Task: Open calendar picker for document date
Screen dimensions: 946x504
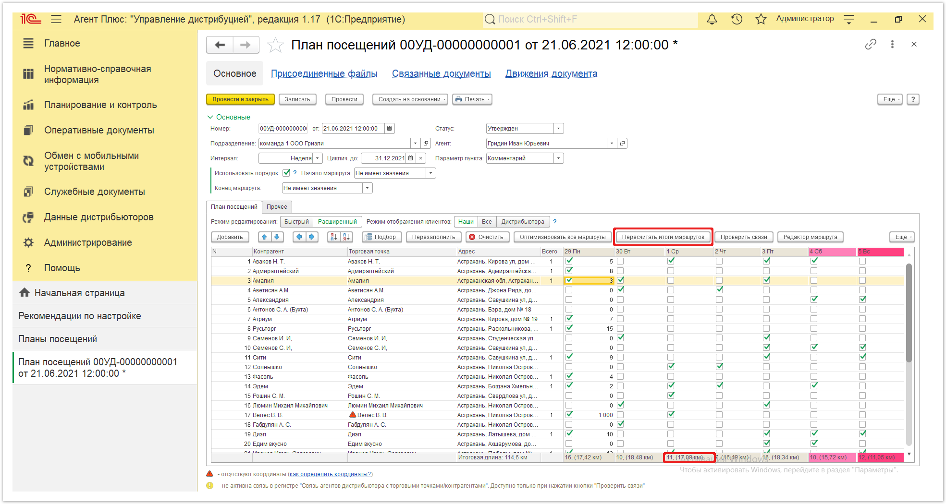Action: click(390, 129)
